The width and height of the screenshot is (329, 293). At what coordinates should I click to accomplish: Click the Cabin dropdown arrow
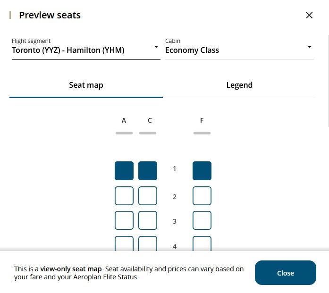tap(310, 47)
